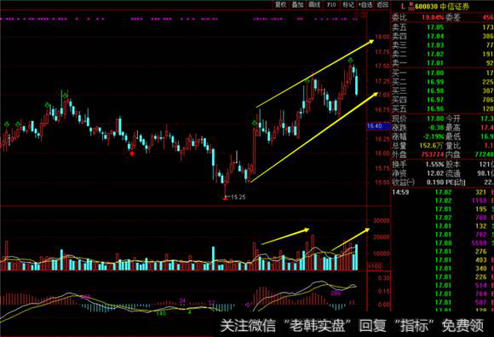Select the 画线 drawing tool

(314, 4)
